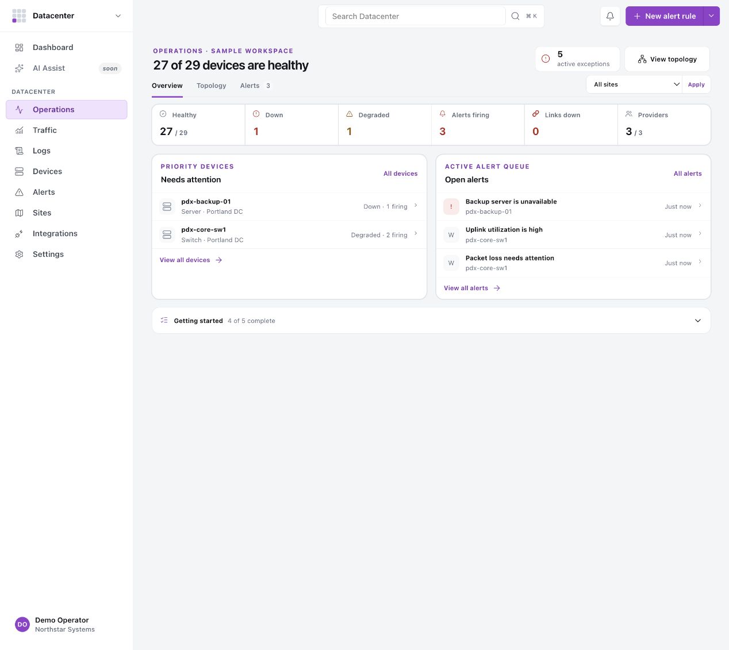Expand the Getting started panel chevron
This screenshot has height=650, width=729.
pyautogui.click(x=698, y=321)
